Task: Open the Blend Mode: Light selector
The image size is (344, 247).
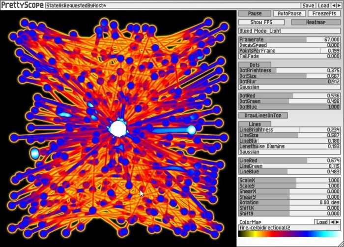Action: tap(289, 31)
